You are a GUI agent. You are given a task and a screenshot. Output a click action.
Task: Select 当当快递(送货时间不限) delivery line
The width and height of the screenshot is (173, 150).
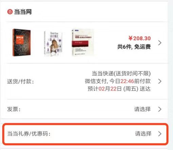coord(121,74)
